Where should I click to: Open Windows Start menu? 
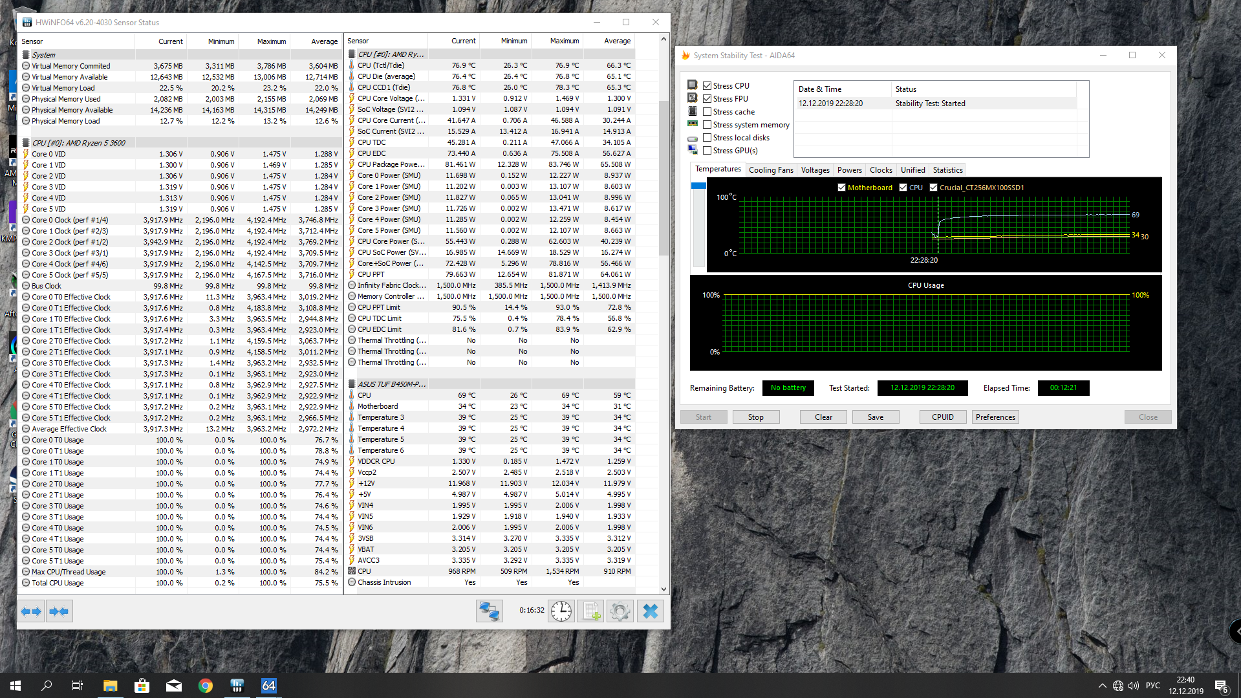[x=16, y=686]
